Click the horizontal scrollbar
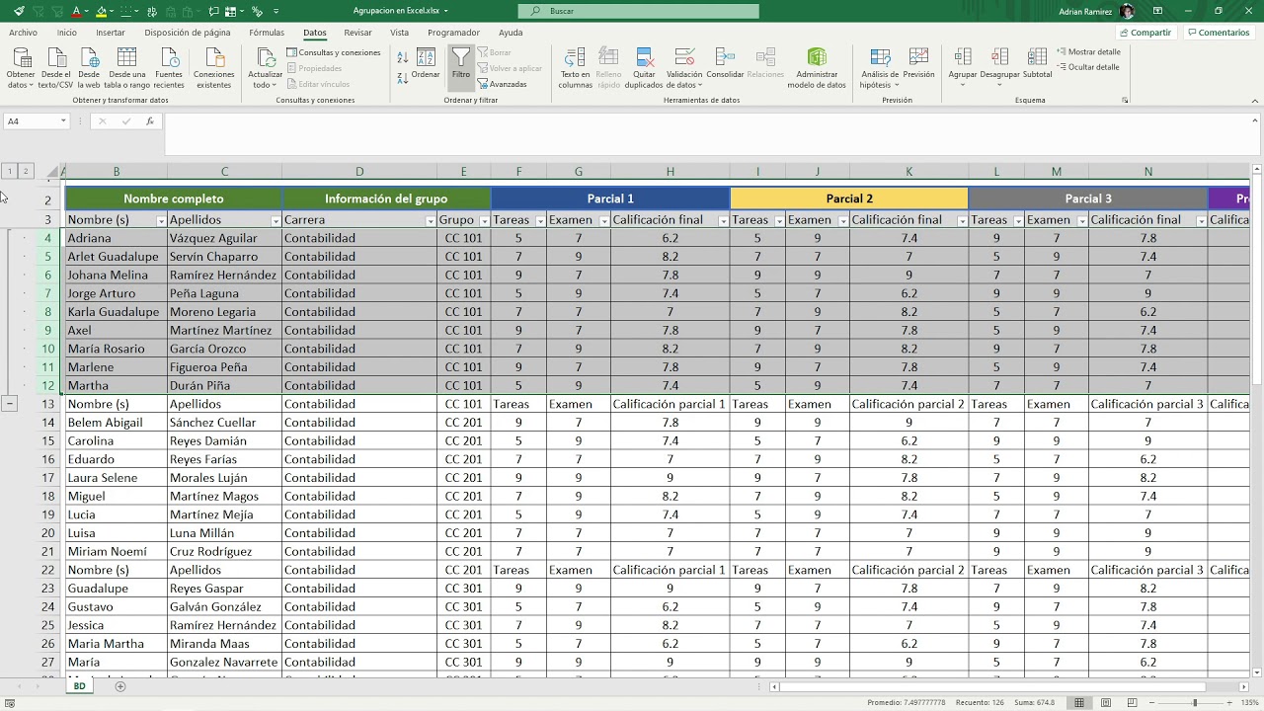 [x=992, y=686]
